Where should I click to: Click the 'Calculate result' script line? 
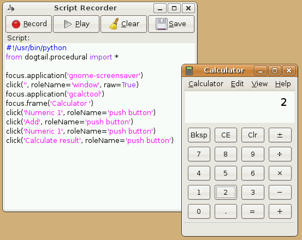coord(90,141)
